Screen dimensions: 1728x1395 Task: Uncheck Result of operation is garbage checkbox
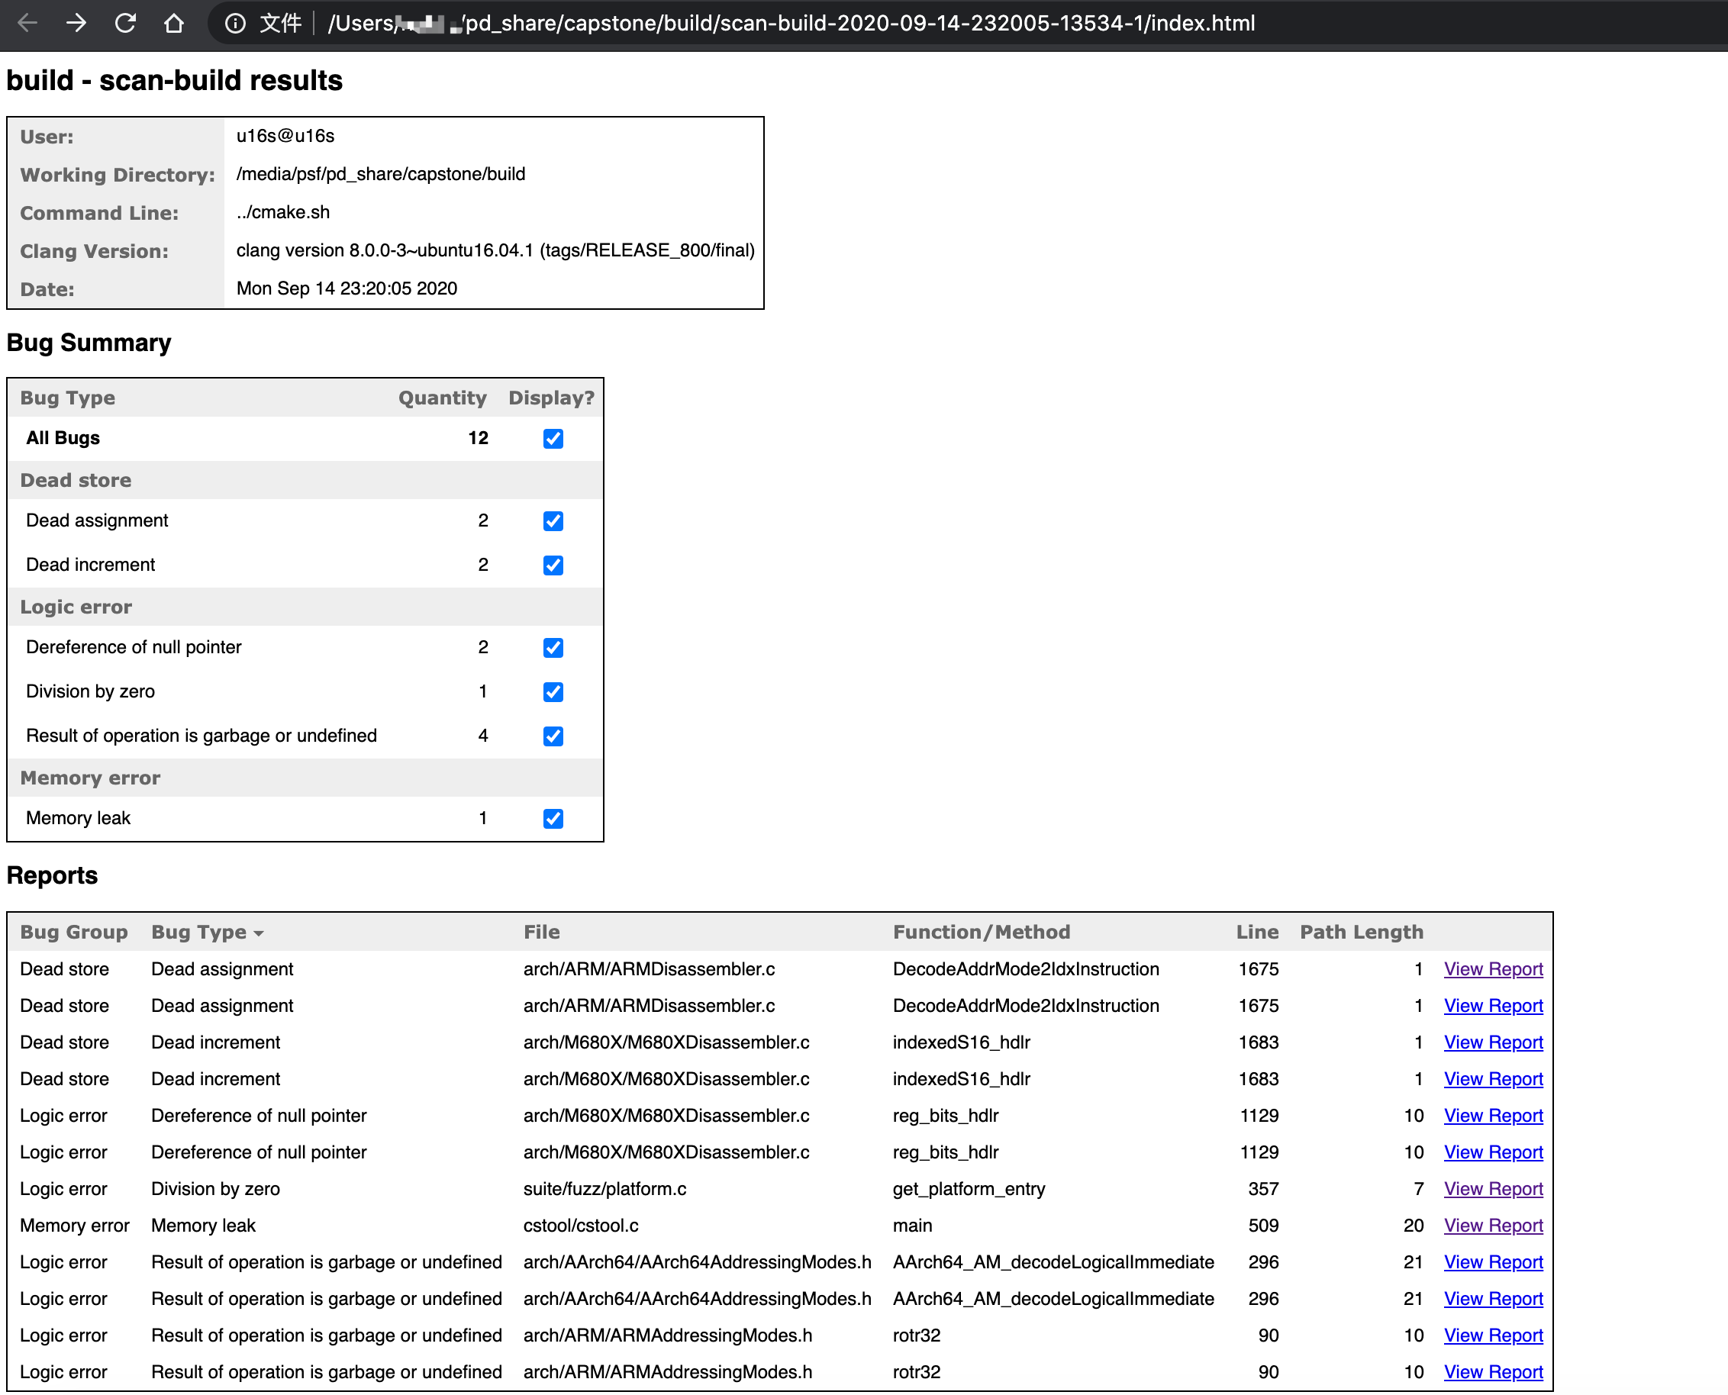coord(553,736)
